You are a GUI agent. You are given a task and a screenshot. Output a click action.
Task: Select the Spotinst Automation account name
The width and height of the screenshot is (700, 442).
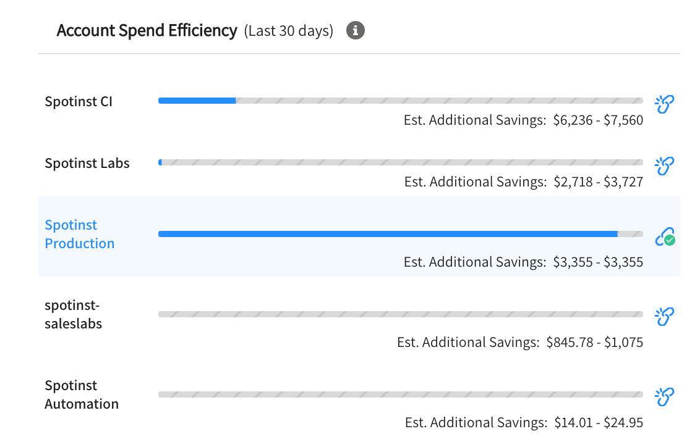82,394
